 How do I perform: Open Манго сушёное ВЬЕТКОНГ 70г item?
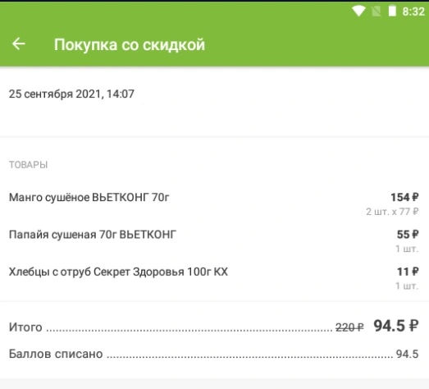pos(89,197)
